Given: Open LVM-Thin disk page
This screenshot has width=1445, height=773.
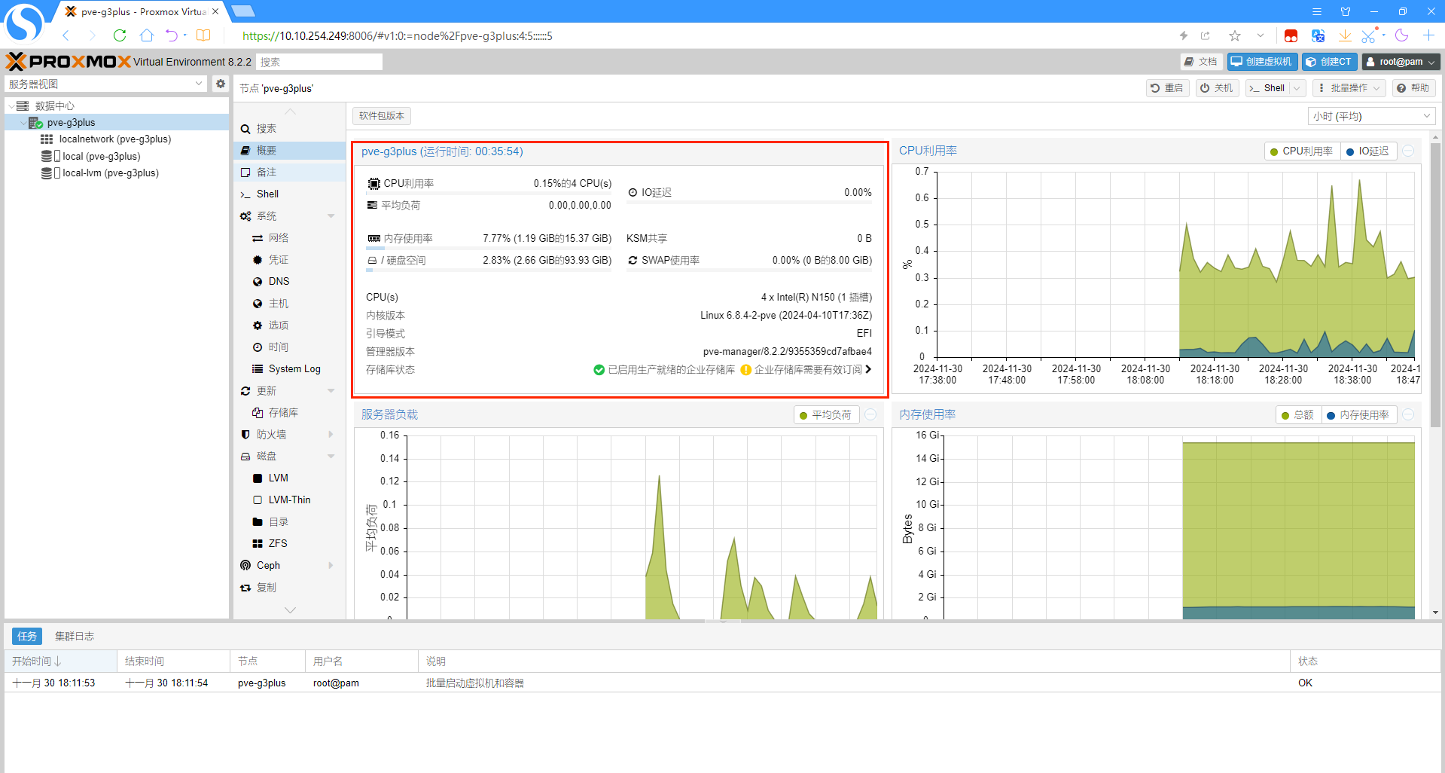Looking at the screenshot, I should click(x=289, y=500).
